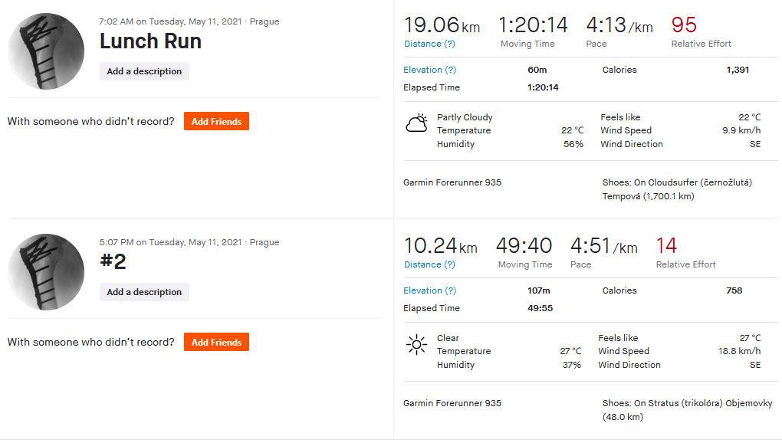782x443 pixels.
Task: Open the Lunch Run athlete avatar
Action: [x=46, y=51]
